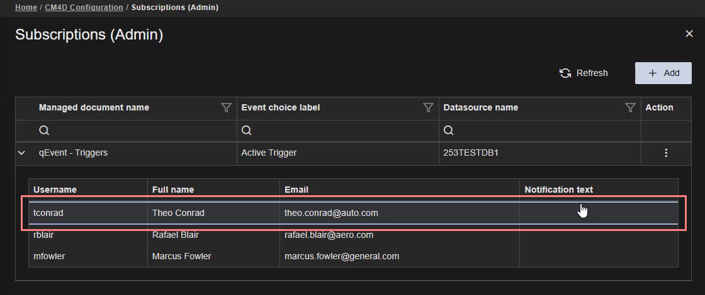
Task: Search in Managed document name field
Action: pyautogui.click(x=132, y=131)
